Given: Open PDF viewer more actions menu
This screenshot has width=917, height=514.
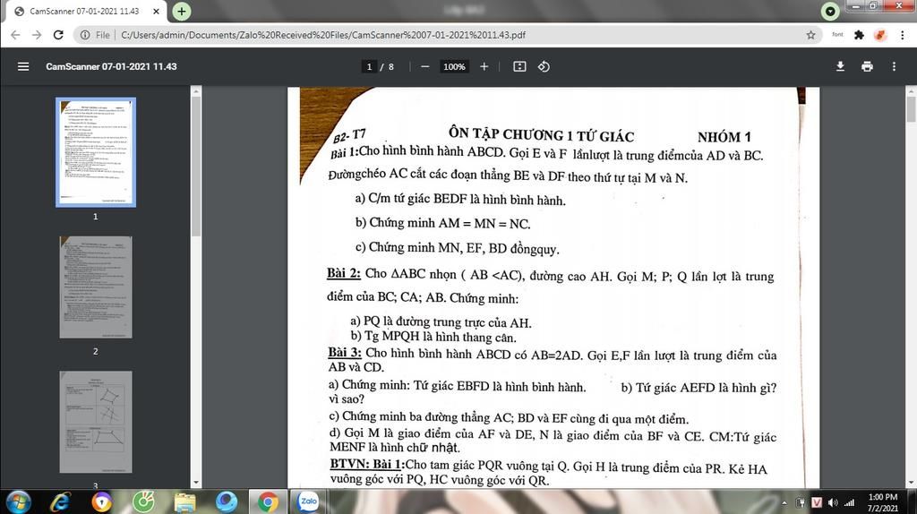Looking at the screenshot, I should coord(894,66).
